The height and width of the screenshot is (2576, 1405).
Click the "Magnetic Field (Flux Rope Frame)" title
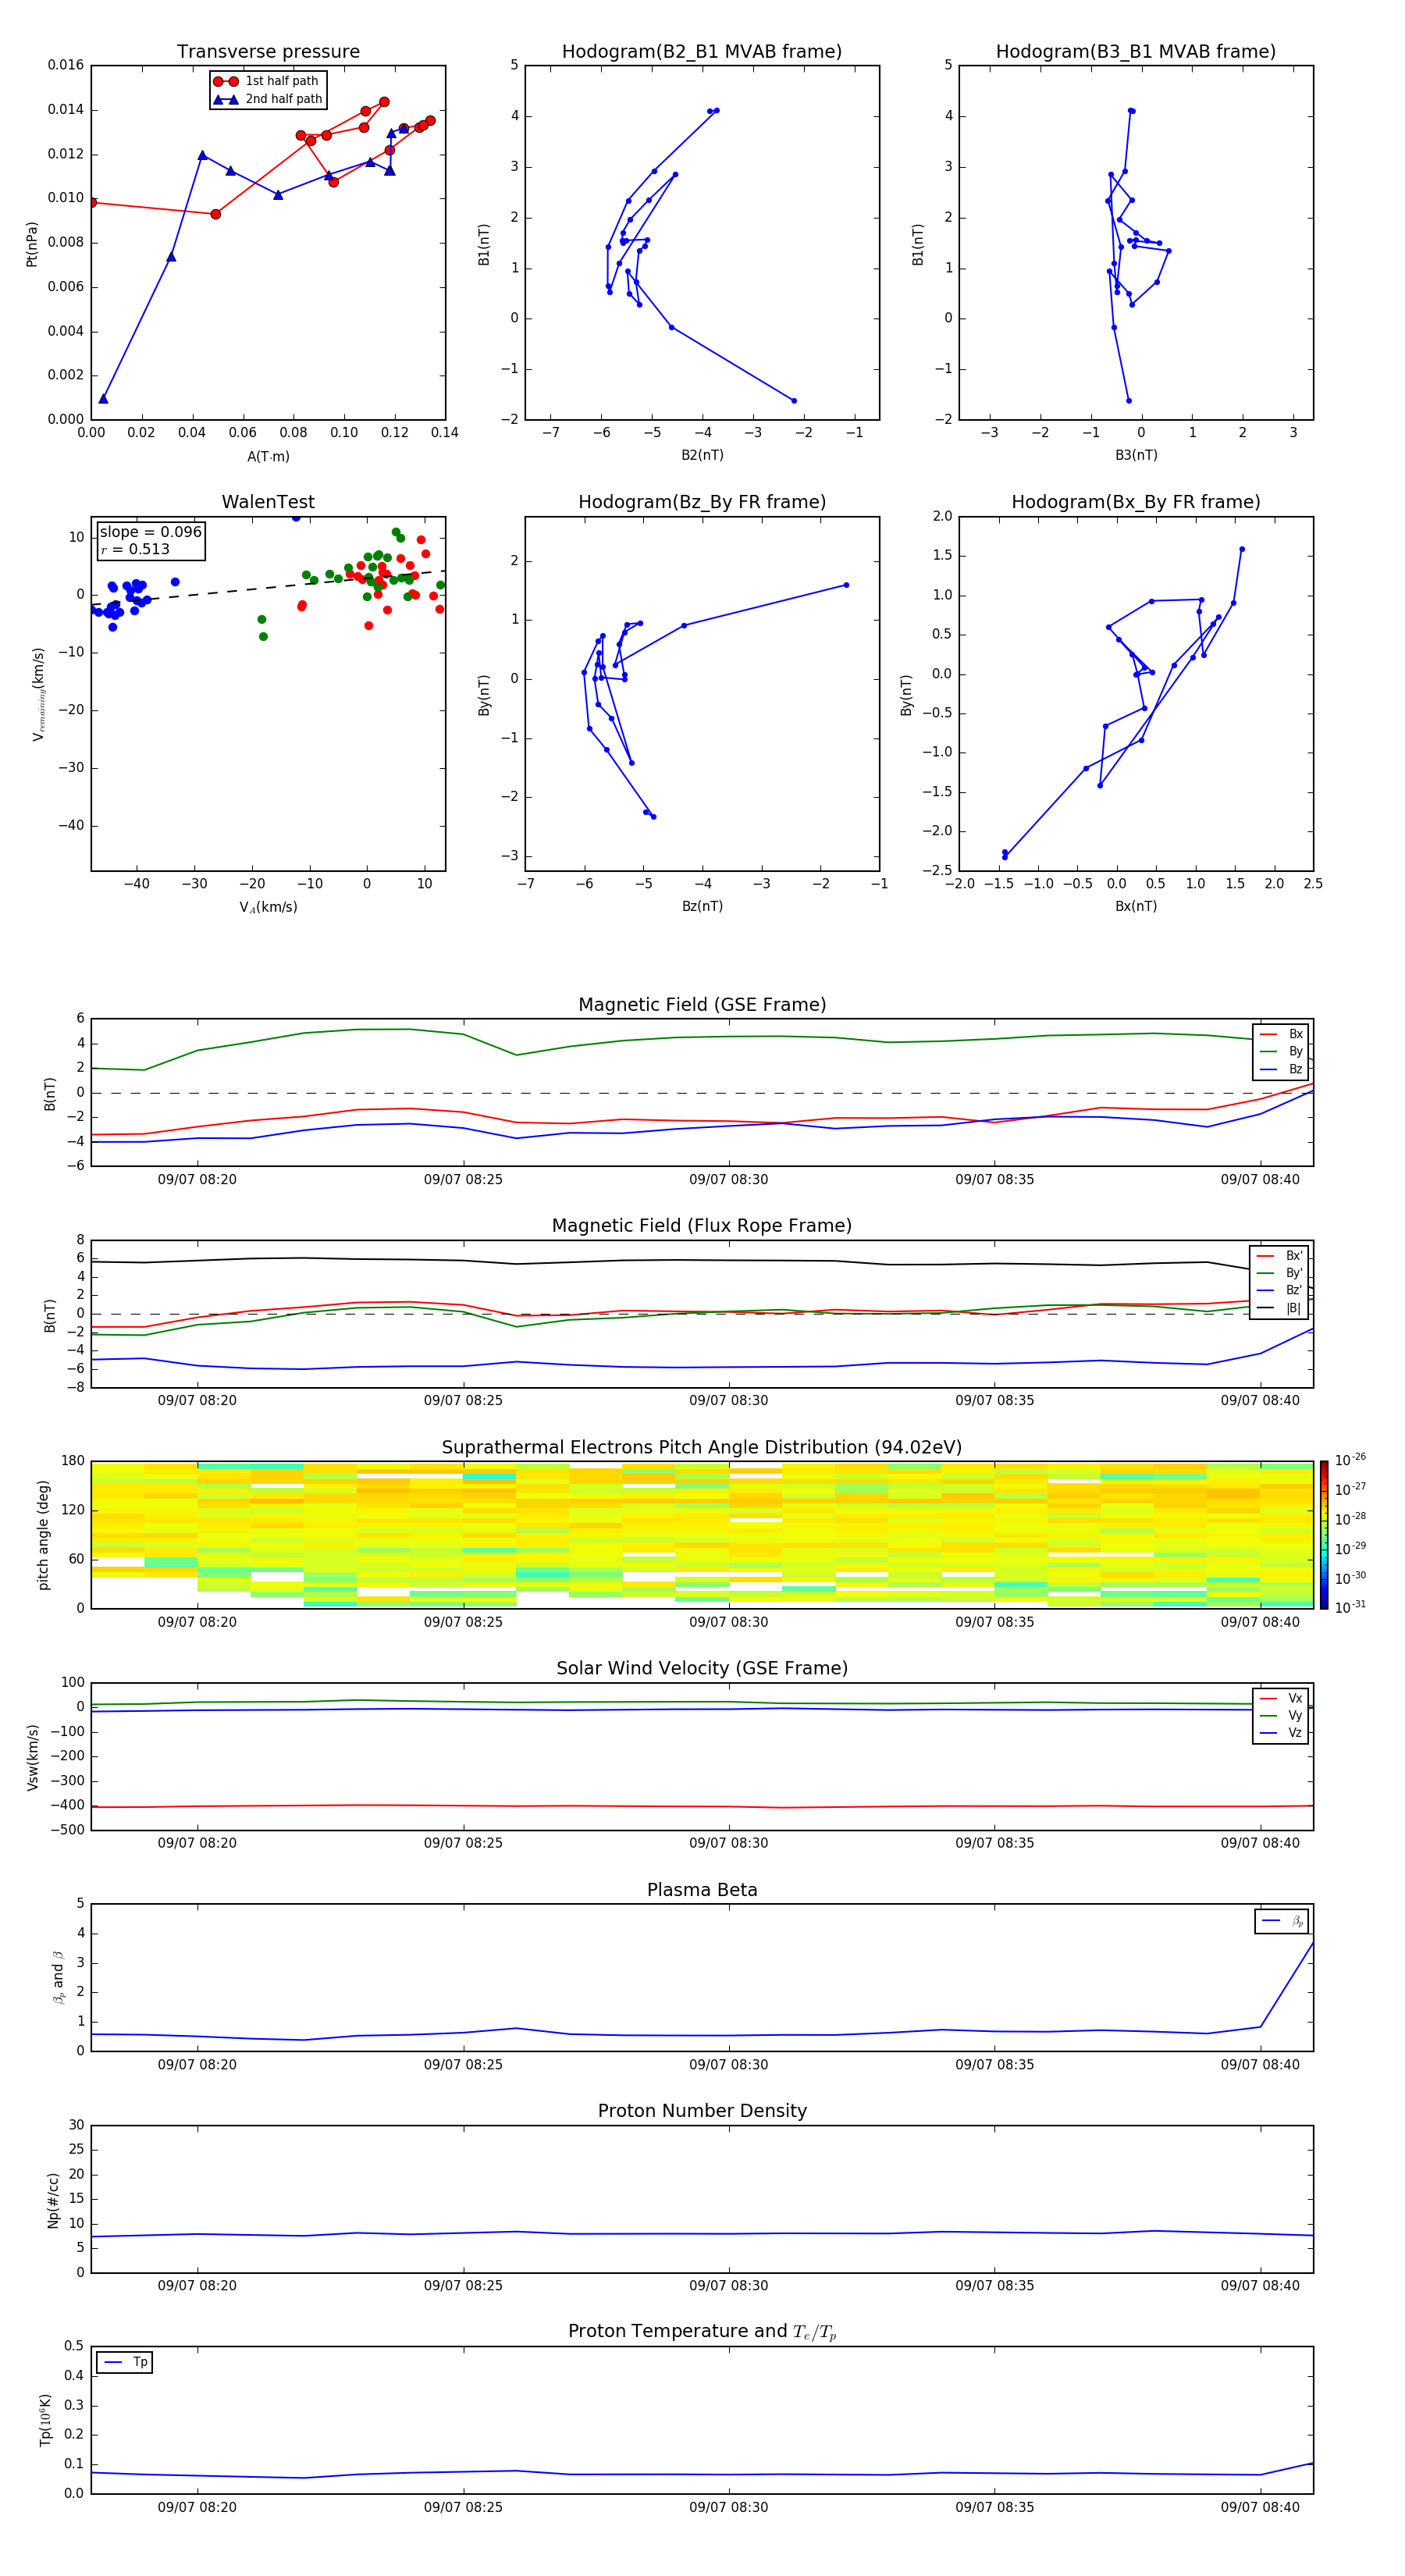[x=702, y=1226]
